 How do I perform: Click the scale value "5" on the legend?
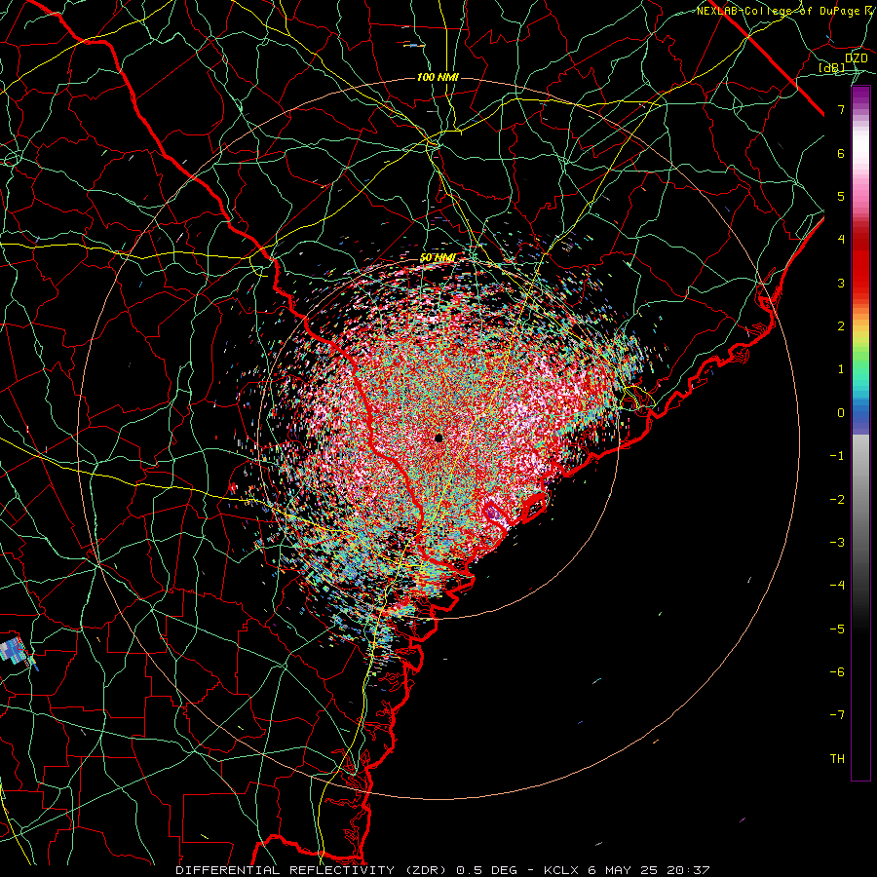[841, 196]
